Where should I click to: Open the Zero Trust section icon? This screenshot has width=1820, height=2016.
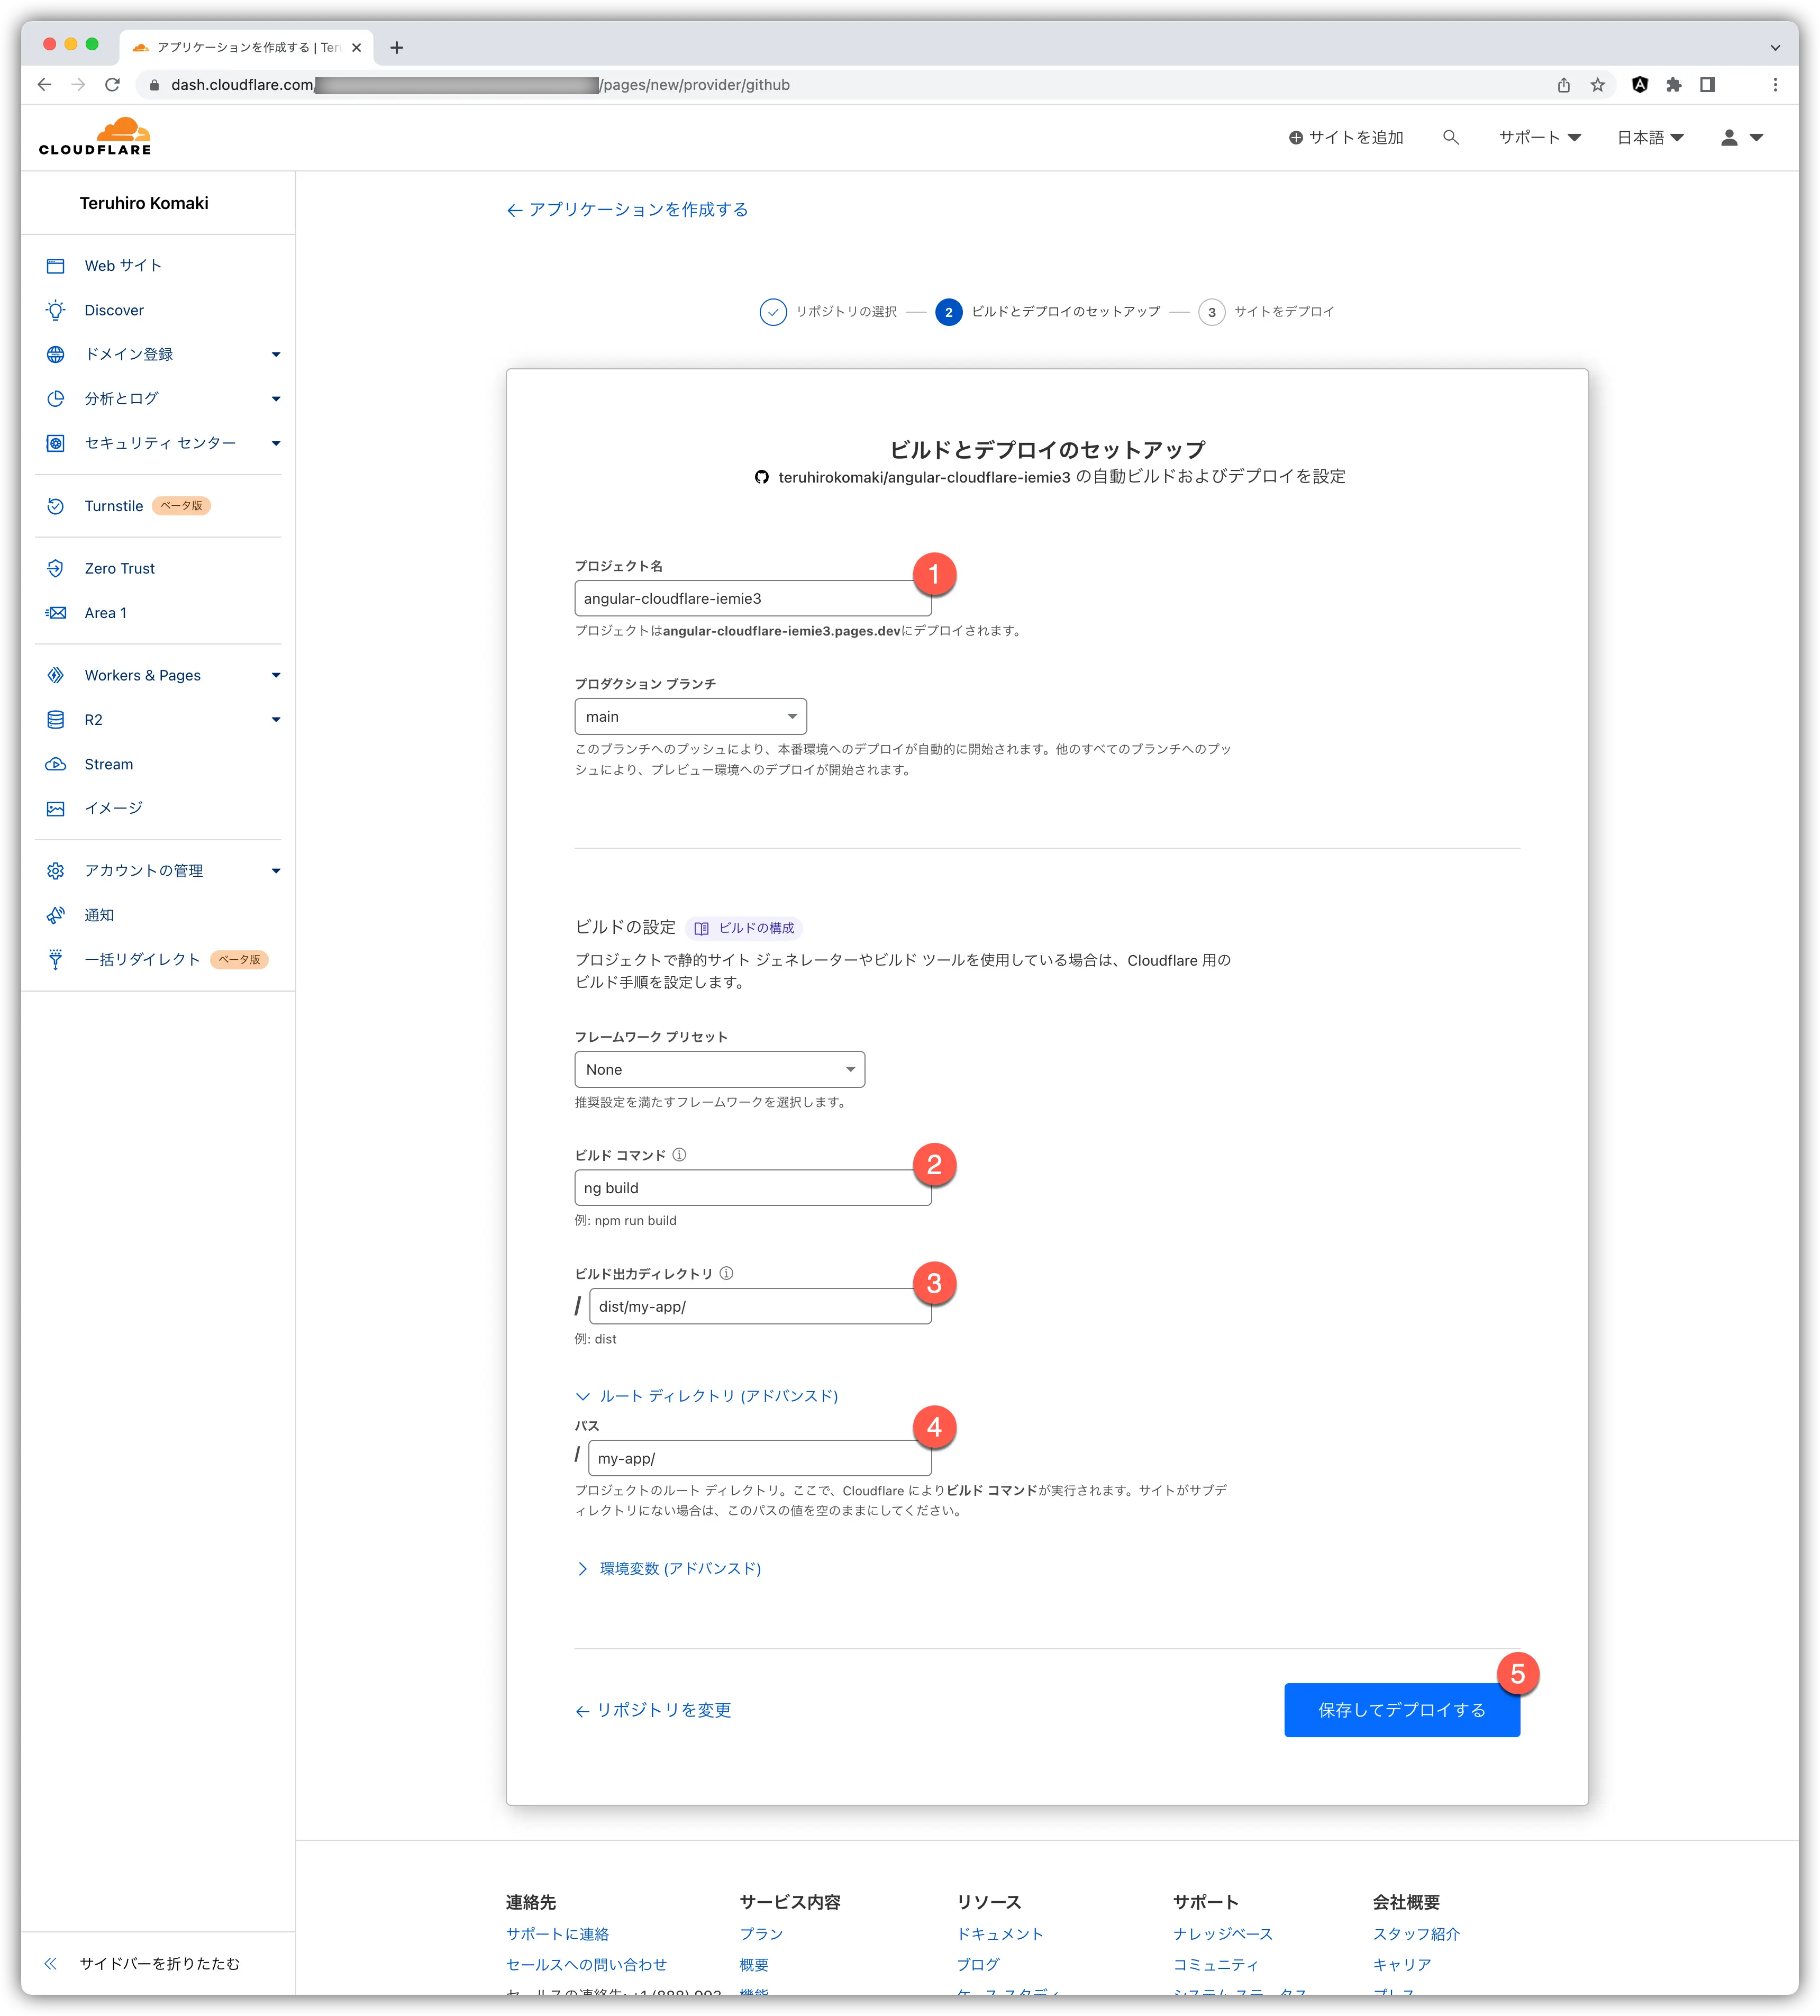point(56,568)
